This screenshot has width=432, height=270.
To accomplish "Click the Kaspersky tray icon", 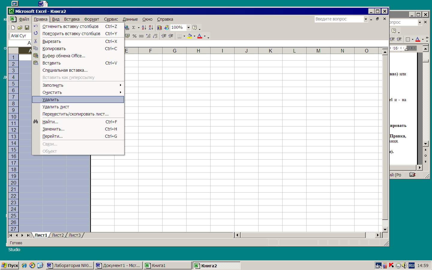I will point(391,265).
